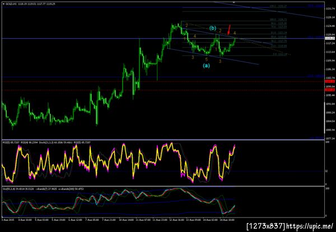Click the 1109.94 price scale label
Image resolution: width=336 pixels, height=232 pixels.
pos(330,61)
